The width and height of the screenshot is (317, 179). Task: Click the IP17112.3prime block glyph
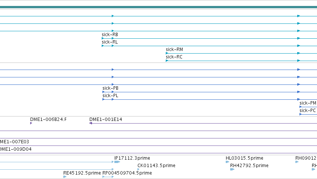pos(117,162)
